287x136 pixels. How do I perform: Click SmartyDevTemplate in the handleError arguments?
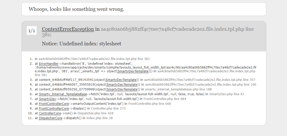point(133,71)
